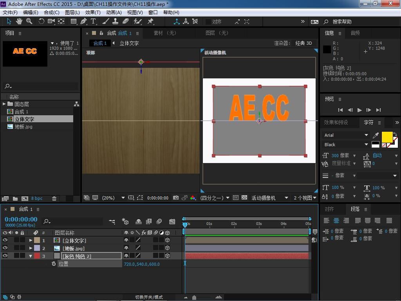Hide the 立体文字 layer using eye icon
This screenshot has height=301, width=401.
click(x=5, y=240)
